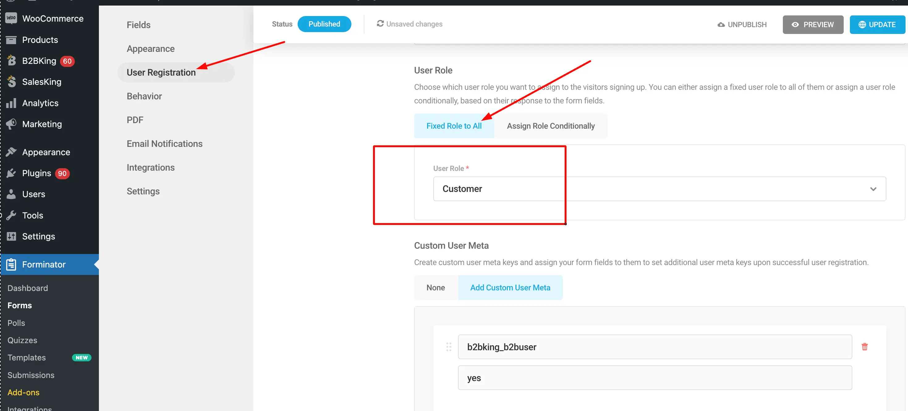This screenshot has width=908, height=411.
Task: Select Add Custom User Meta option
Action: coord(510,288)
